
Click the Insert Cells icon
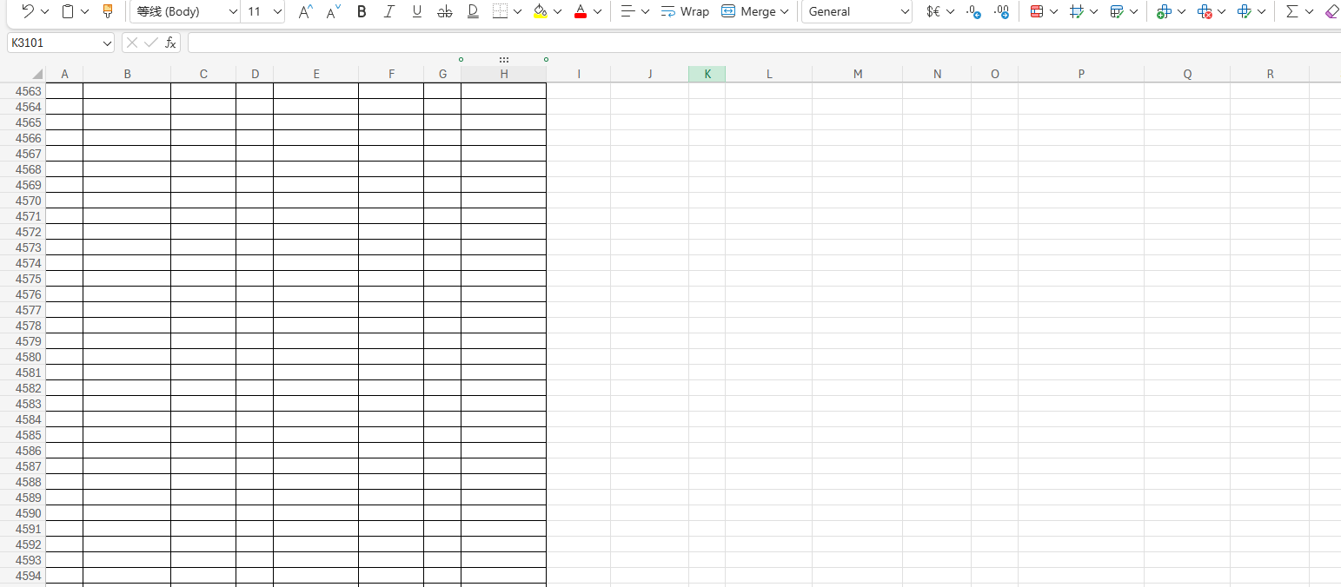click(1164, 11)
